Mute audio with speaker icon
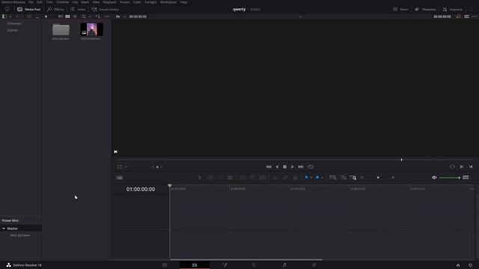Screen dimensions: 479x269 pos(434,178)
